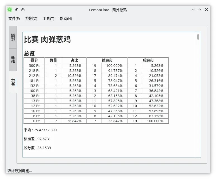Click the quantity 2 cell in 212 Pt row
216x179 pixels.
(x=53, y=76)
